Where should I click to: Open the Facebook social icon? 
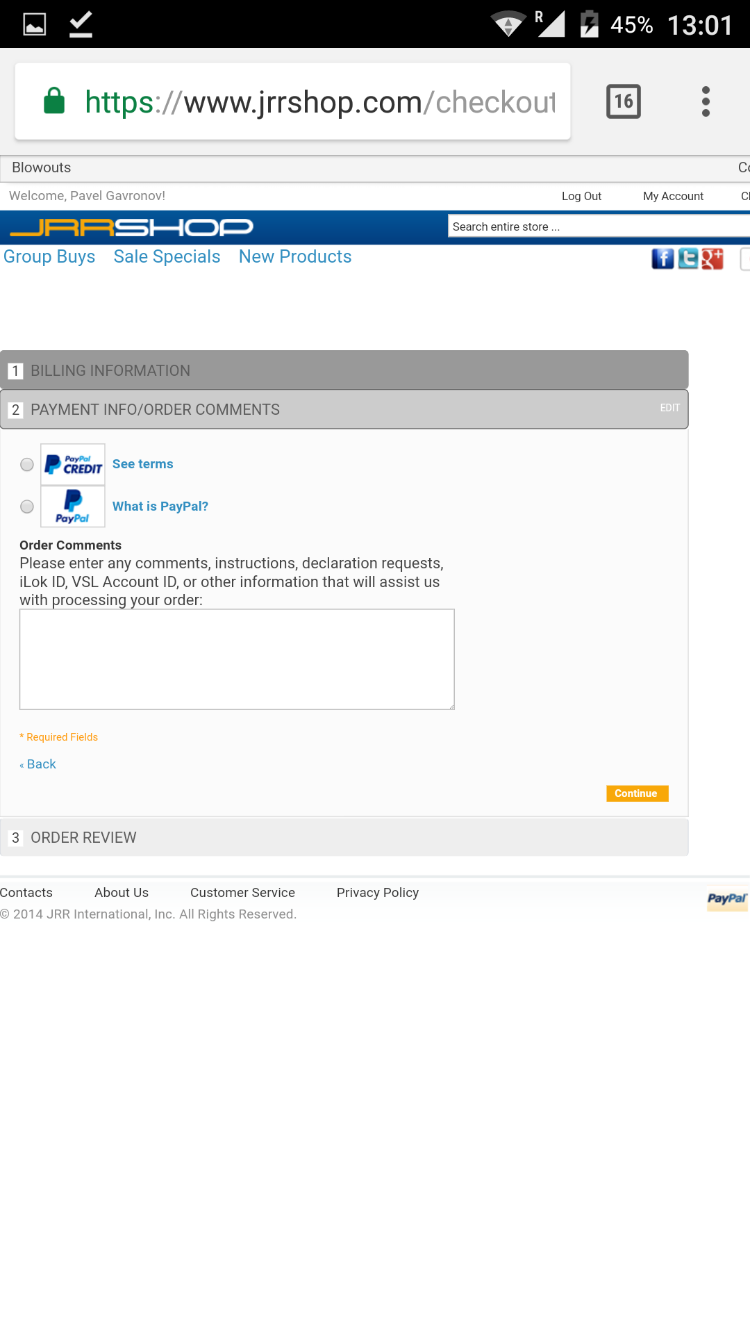coord(662,258)
